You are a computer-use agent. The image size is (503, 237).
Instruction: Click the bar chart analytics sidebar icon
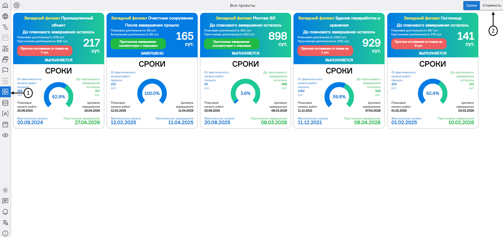pos(5,49)
